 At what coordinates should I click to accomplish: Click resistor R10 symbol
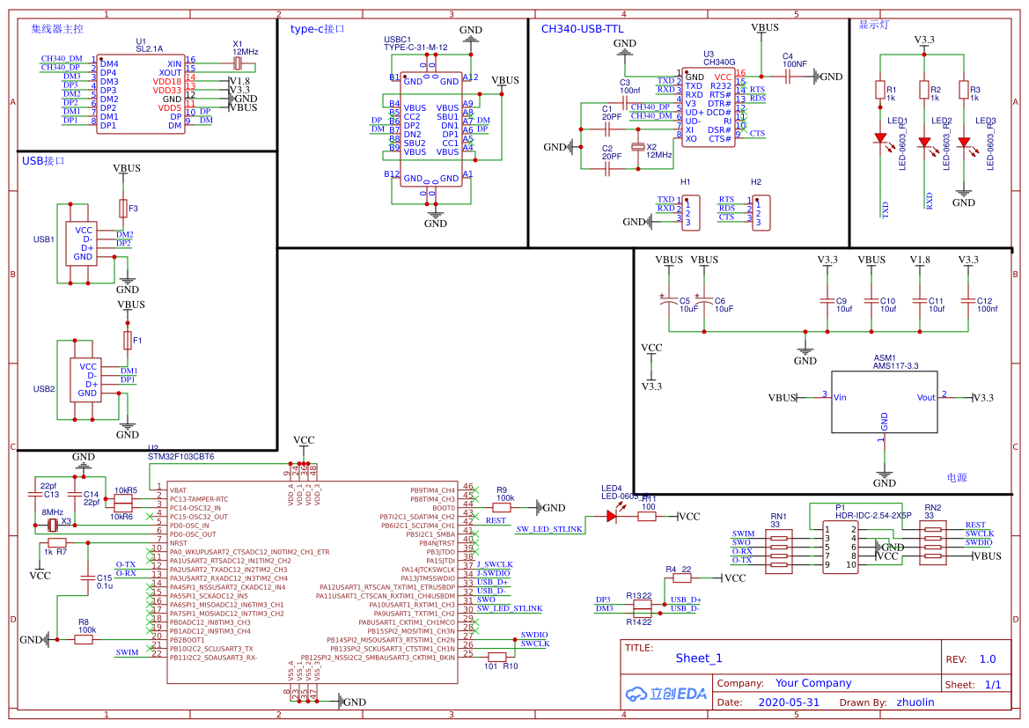click(x=496, y=657)
